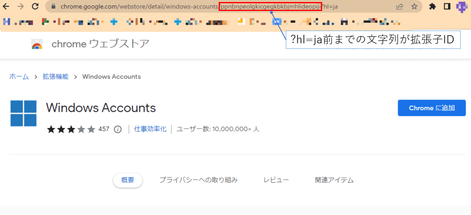Click the star rating for Windows Accounts
Viewport: 471px width, 215px height.
pyautogui.click(x=71, y=130)
